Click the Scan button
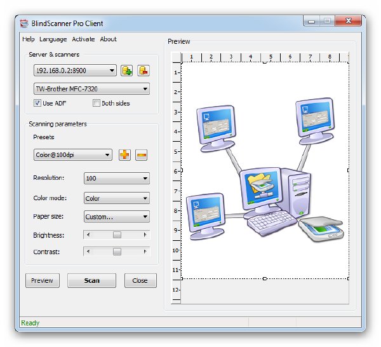The height and width of the screenshot is (347, 381). (91, 280)
